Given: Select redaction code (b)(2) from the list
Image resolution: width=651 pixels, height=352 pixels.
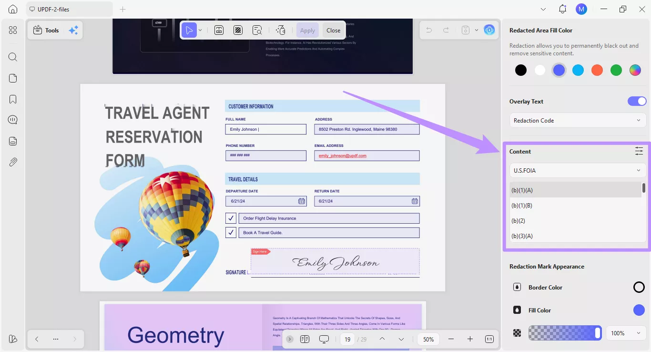Looking at the screenshot, I should (x=519, y=220).
